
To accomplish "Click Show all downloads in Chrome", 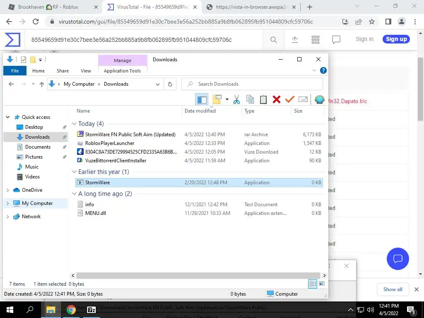I will (393, 289).
